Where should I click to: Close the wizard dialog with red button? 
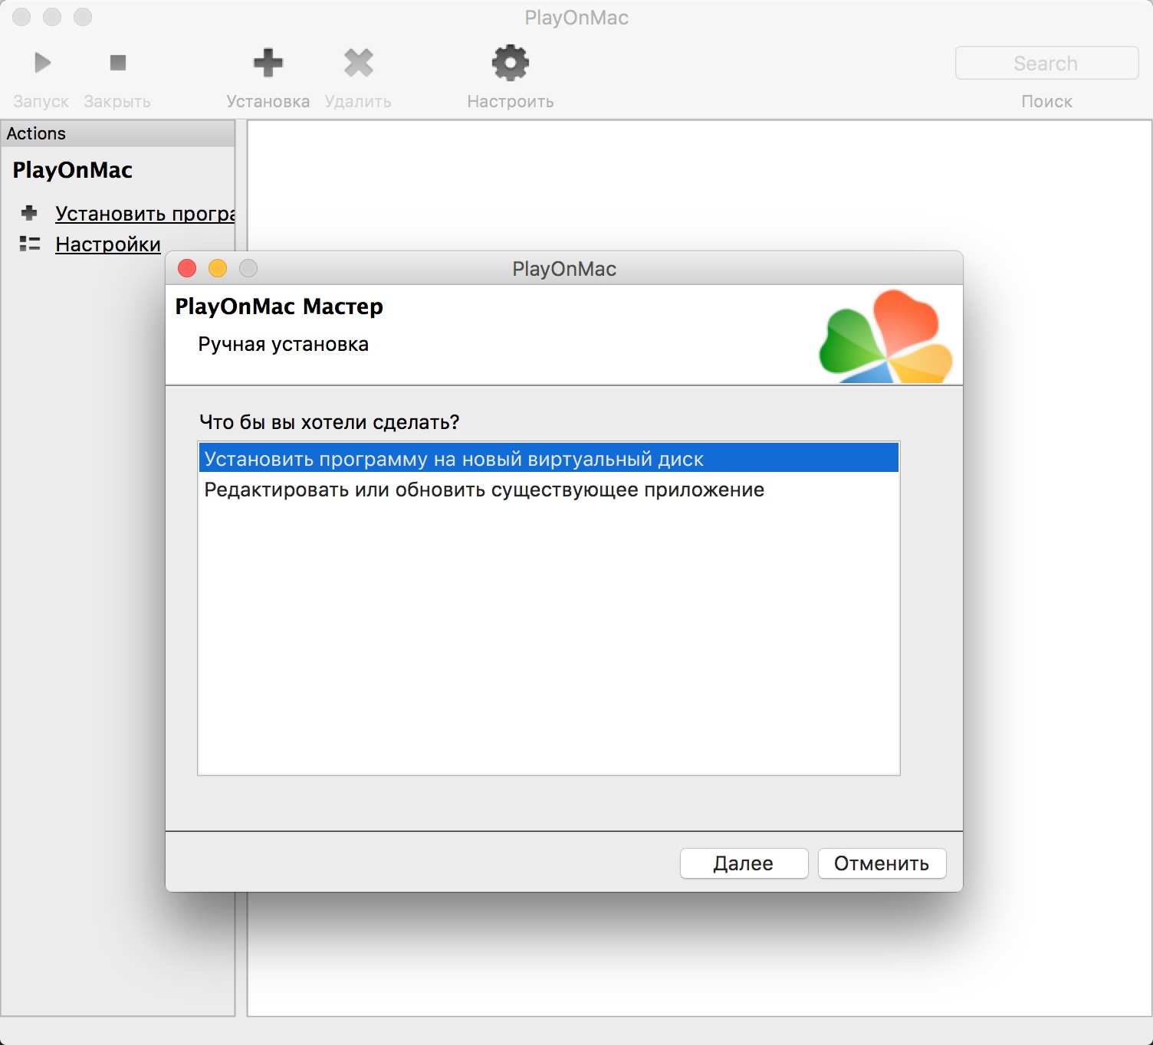[x=187, y=268]
